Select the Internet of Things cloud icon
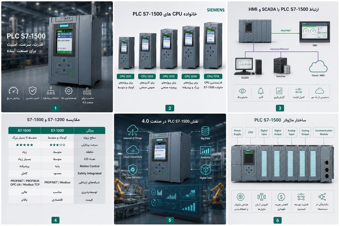This screenshot has height=226, width=340. (133, 131)
